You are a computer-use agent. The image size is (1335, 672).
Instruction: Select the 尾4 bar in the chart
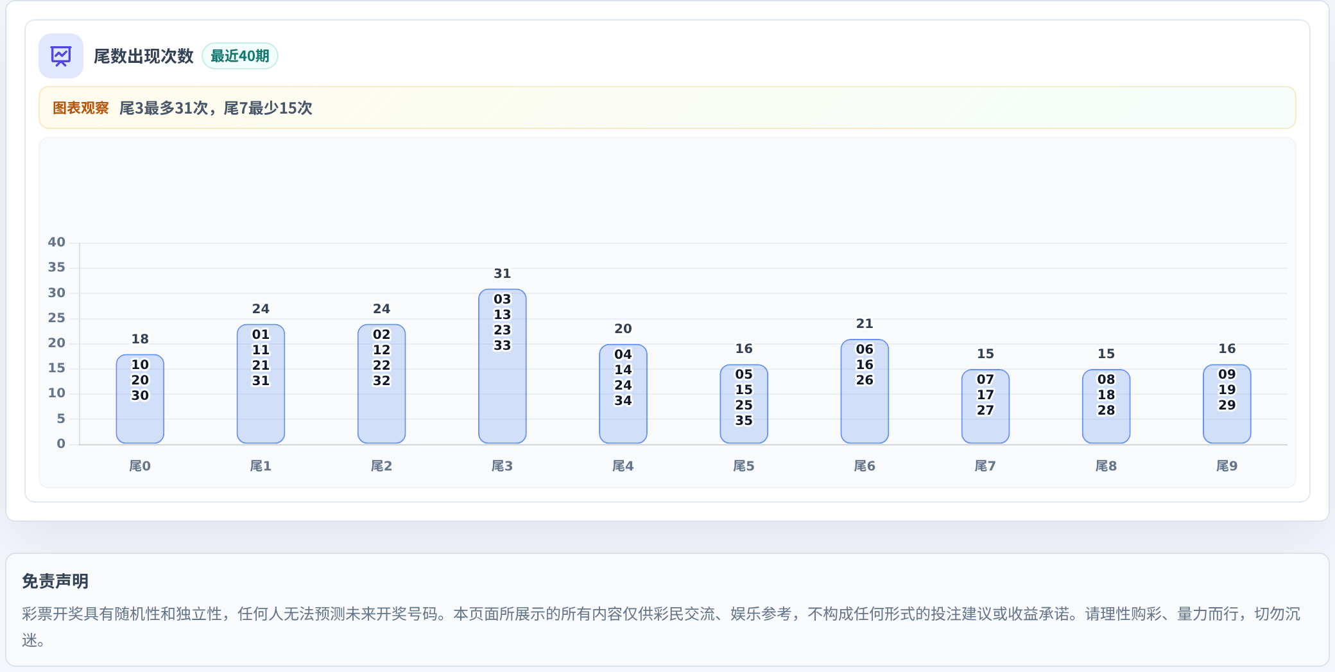point(623,393)
